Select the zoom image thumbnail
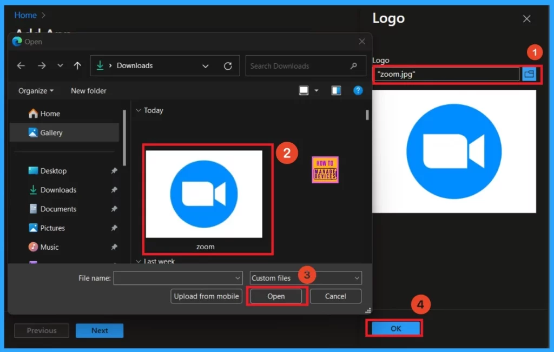The height and width of the screenshot is (352, 554). click(204, 194)
